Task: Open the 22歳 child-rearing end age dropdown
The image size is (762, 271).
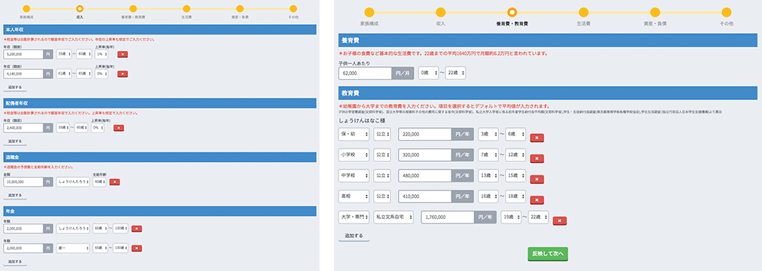Action: (x=455, y=73)
